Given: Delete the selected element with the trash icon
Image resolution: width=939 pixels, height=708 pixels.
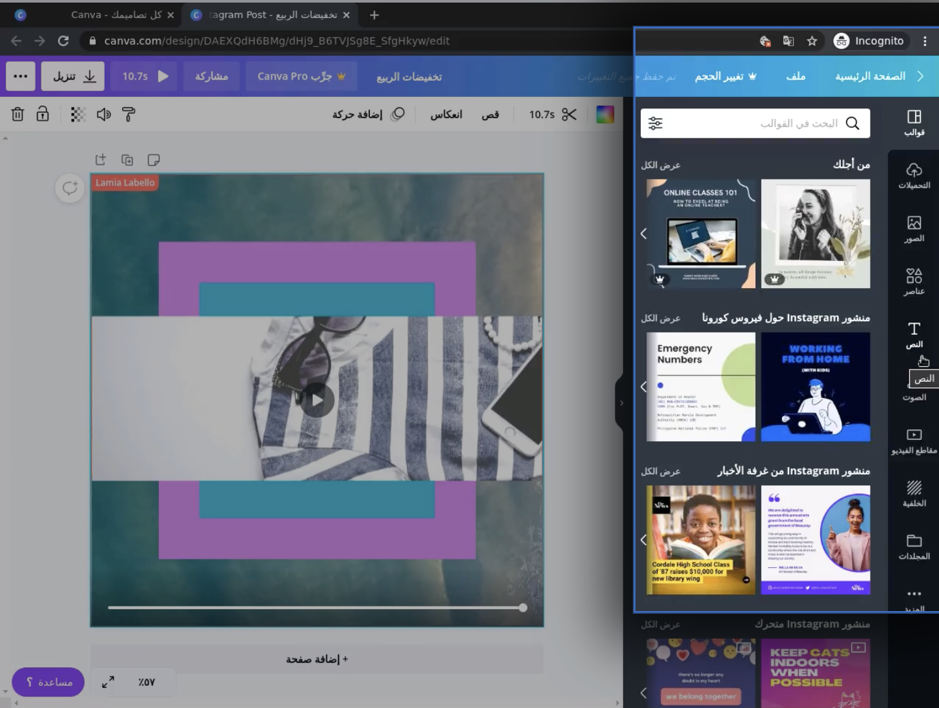Looking at the screenshot, I should (x=17, y=114).
